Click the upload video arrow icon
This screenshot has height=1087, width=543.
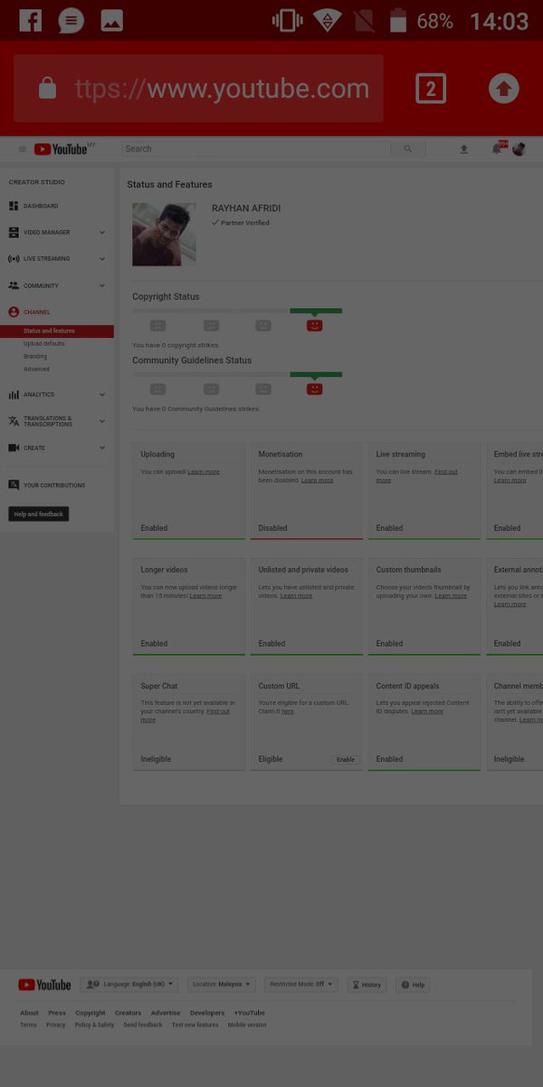(464, 149)
